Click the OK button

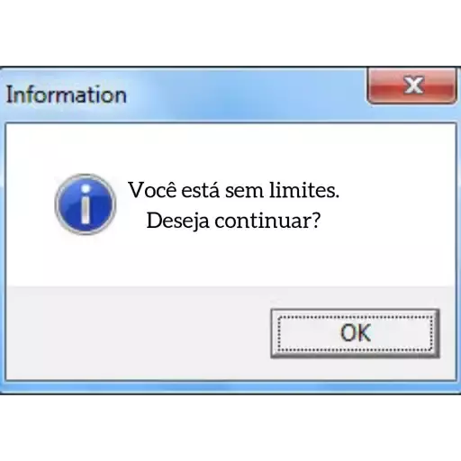pyautogui.click(x=355, y=333)
